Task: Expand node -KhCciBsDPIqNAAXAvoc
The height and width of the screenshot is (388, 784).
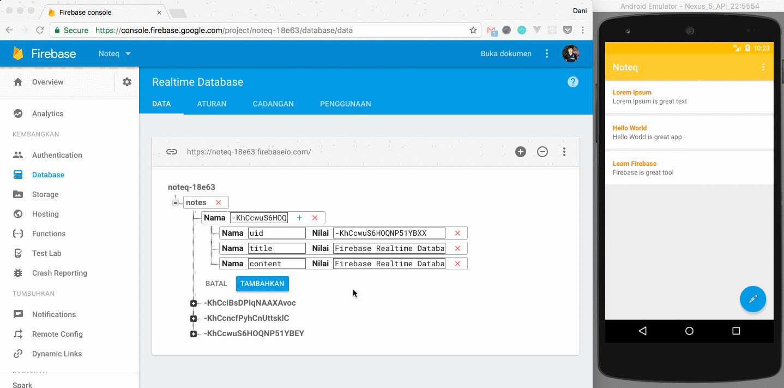Action: [x=194, y=303]
